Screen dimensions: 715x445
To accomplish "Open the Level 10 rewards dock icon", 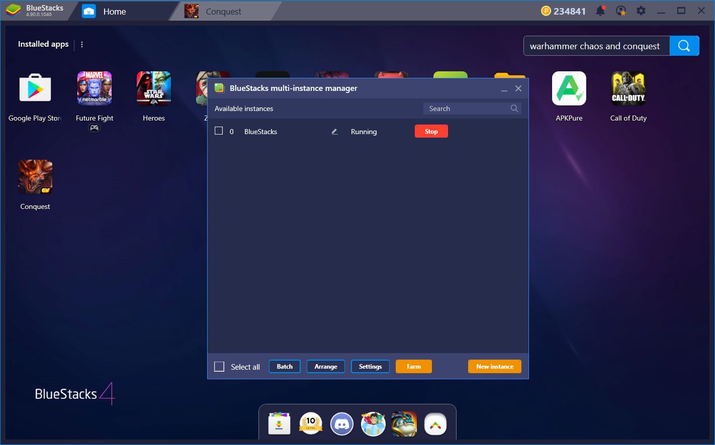I will (x=311, y=424).
